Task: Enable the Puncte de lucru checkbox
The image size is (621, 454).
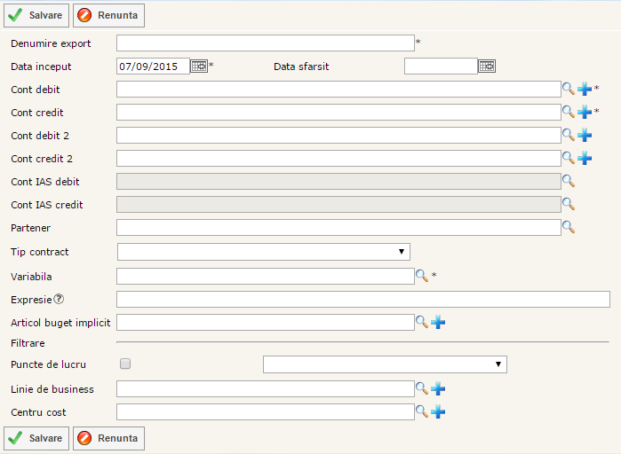Action: click(x=125, y=364)
